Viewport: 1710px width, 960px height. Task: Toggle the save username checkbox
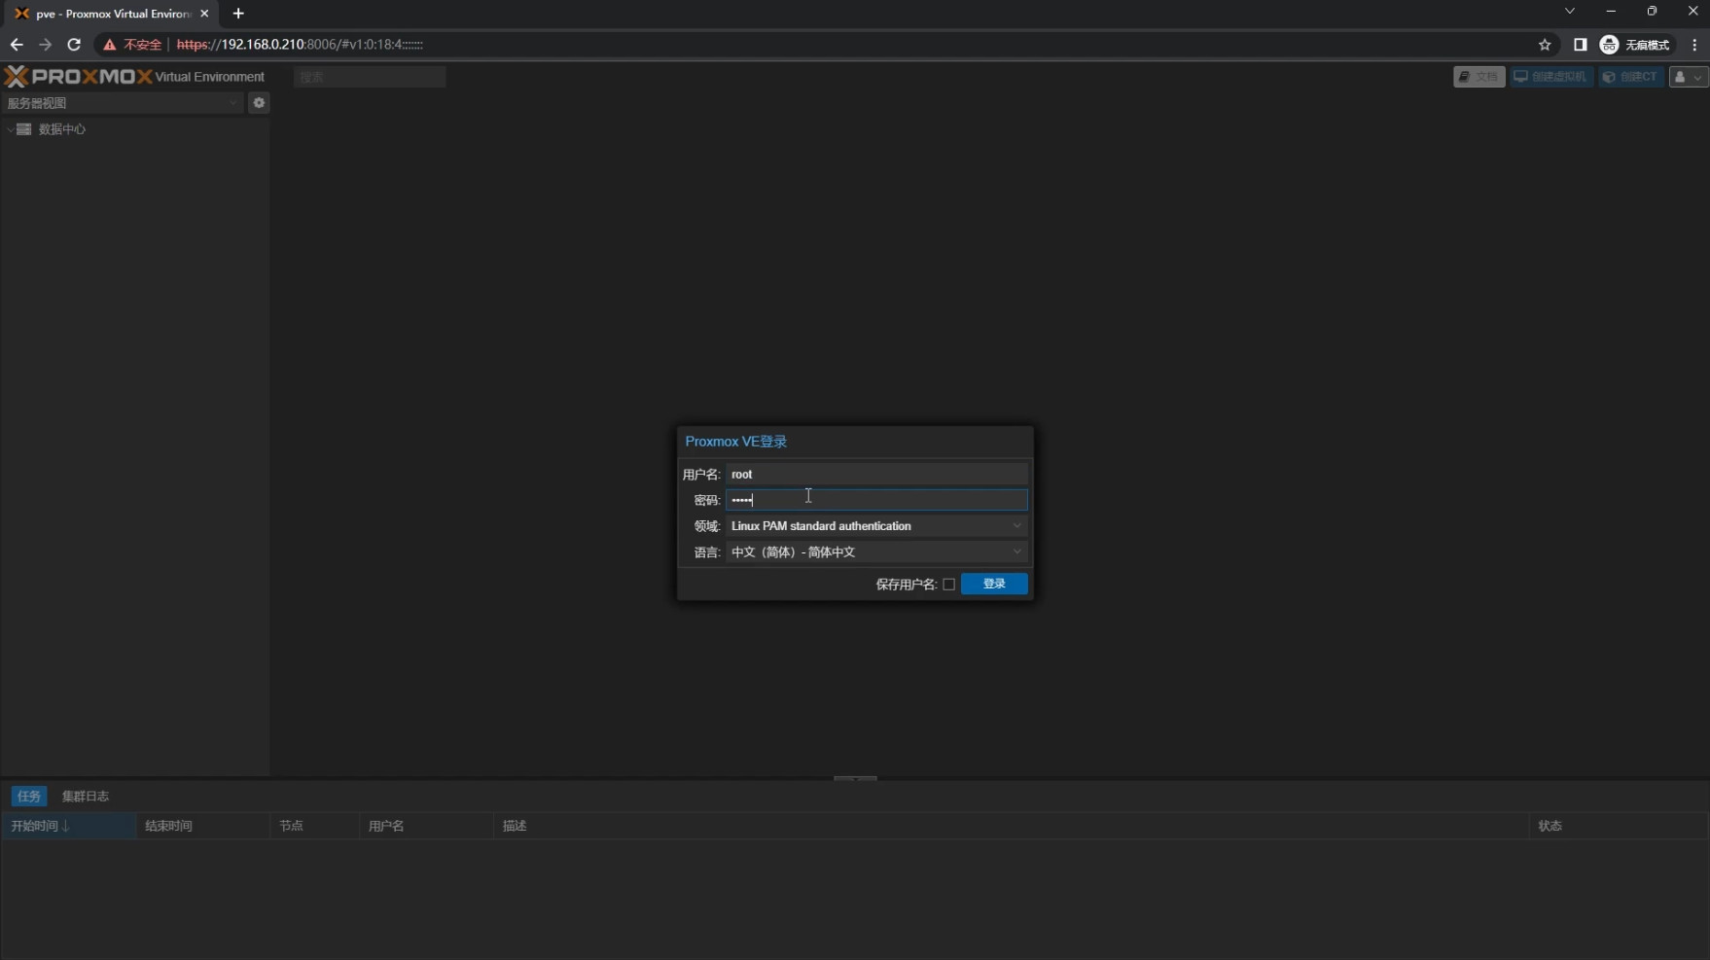point(948,584)
